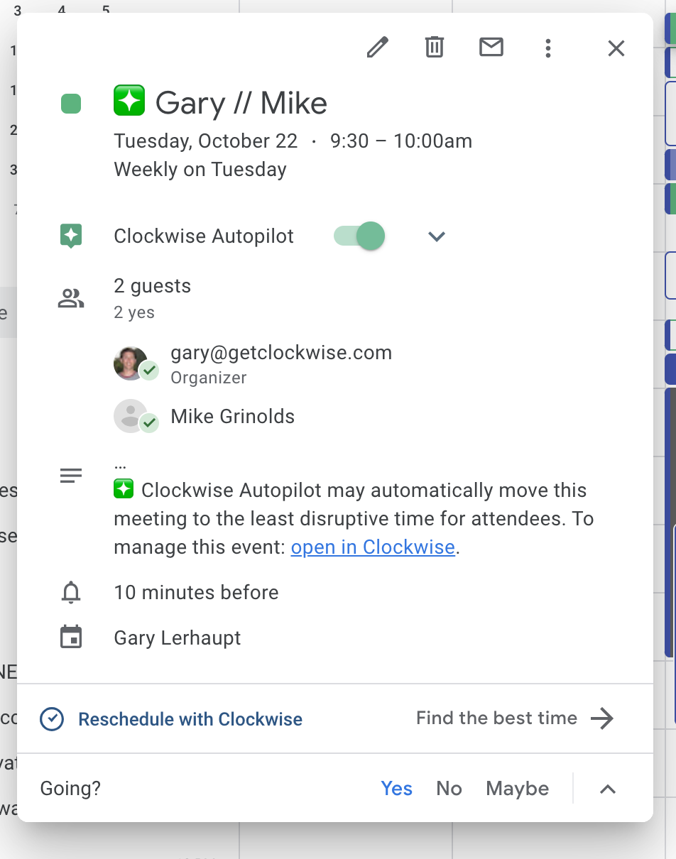Select guest gary@getclockwise.com
The image size is (676, 859).
click(281, 353)
